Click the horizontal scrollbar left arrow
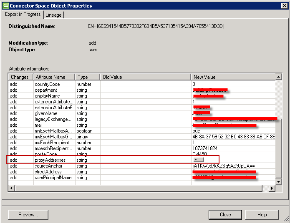 click(x=11, y=188)
